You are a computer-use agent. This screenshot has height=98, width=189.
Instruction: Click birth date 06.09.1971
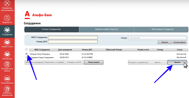(x=64, y=57)
